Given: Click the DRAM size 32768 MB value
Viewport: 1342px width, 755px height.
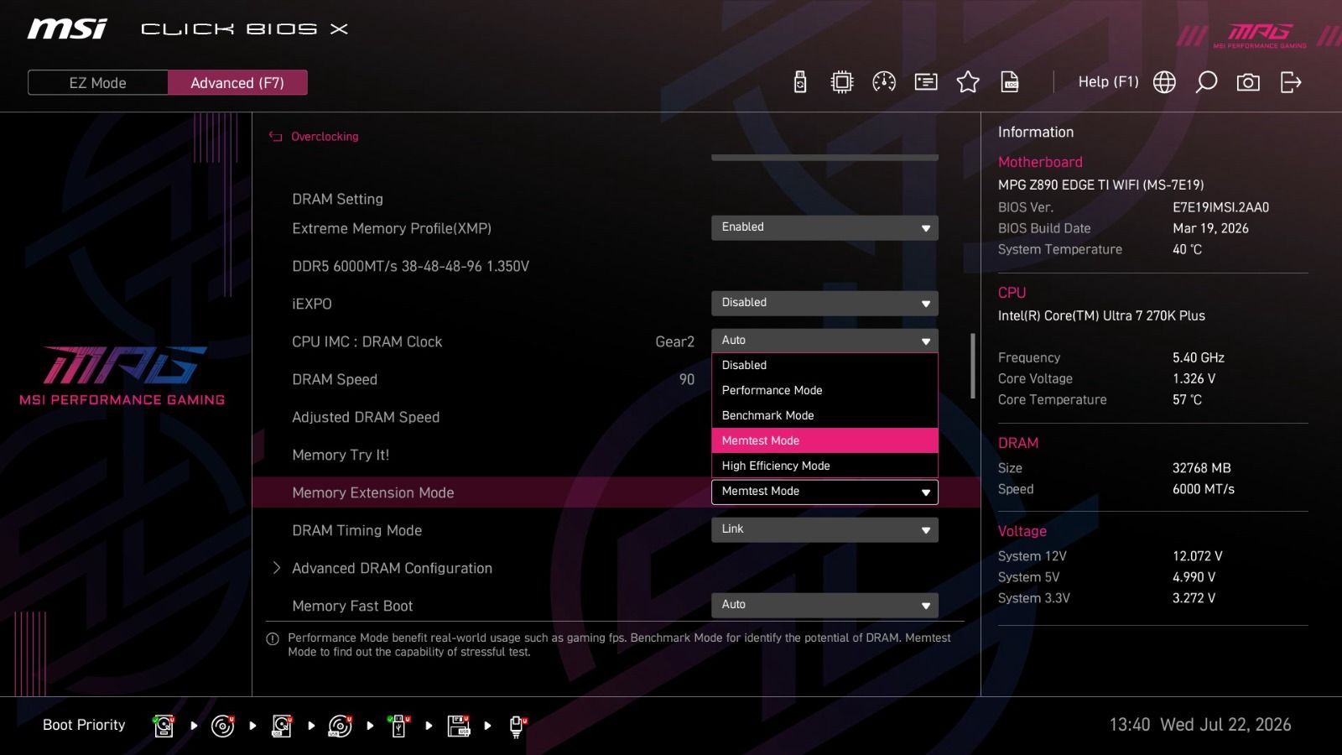Looking at the screenshot, I should 1202,468.
